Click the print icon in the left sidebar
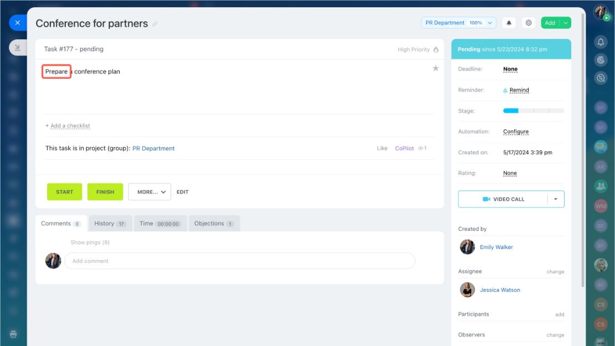Screen dimensions: 615x346 tap(13, 334)
